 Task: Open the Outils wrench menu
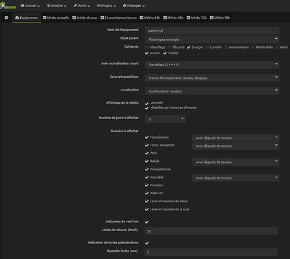pos(82,6)
